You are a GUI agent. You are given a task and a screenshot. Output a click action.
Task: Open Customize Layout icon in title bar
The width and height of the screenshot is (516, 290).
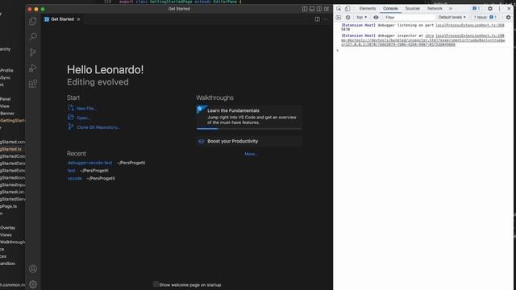[x=327, y=9]
